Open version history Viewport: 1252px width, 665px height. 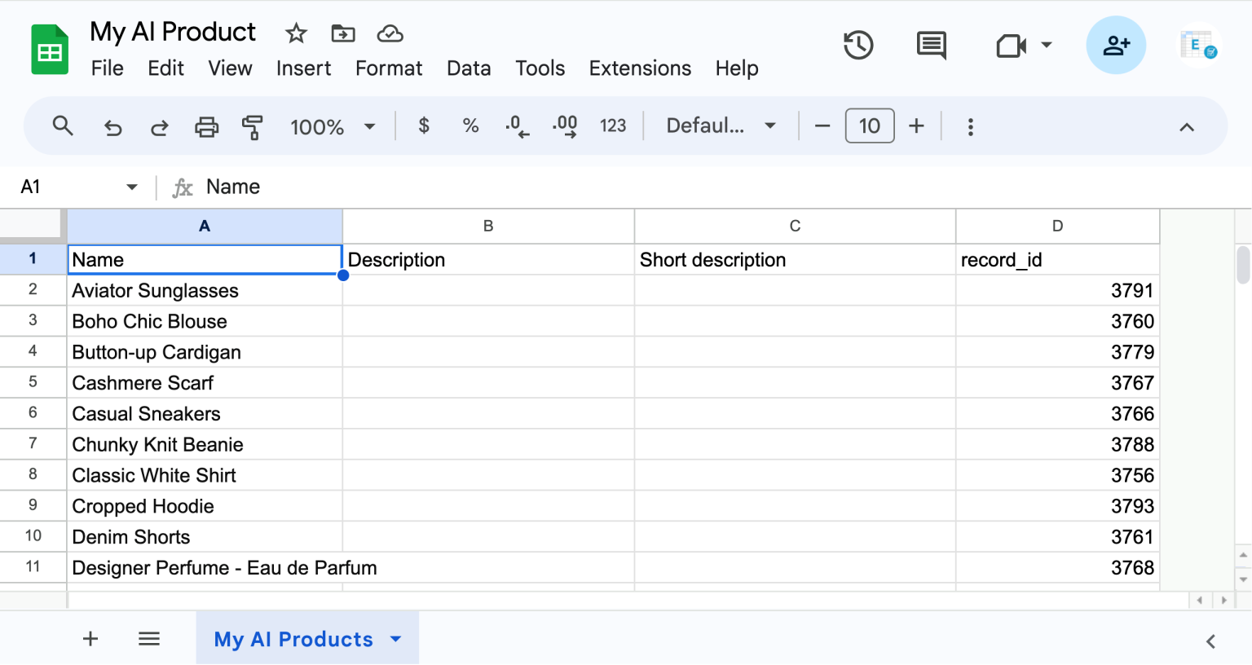(x=858, y=46)
